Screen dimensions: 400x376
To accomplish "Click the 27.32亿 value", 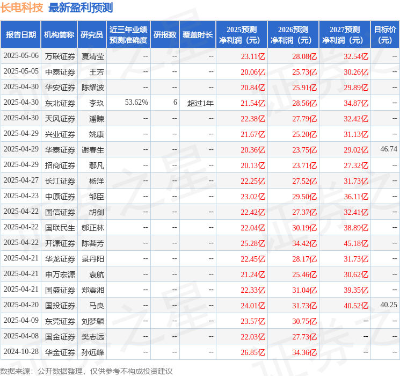I will 356,165.
